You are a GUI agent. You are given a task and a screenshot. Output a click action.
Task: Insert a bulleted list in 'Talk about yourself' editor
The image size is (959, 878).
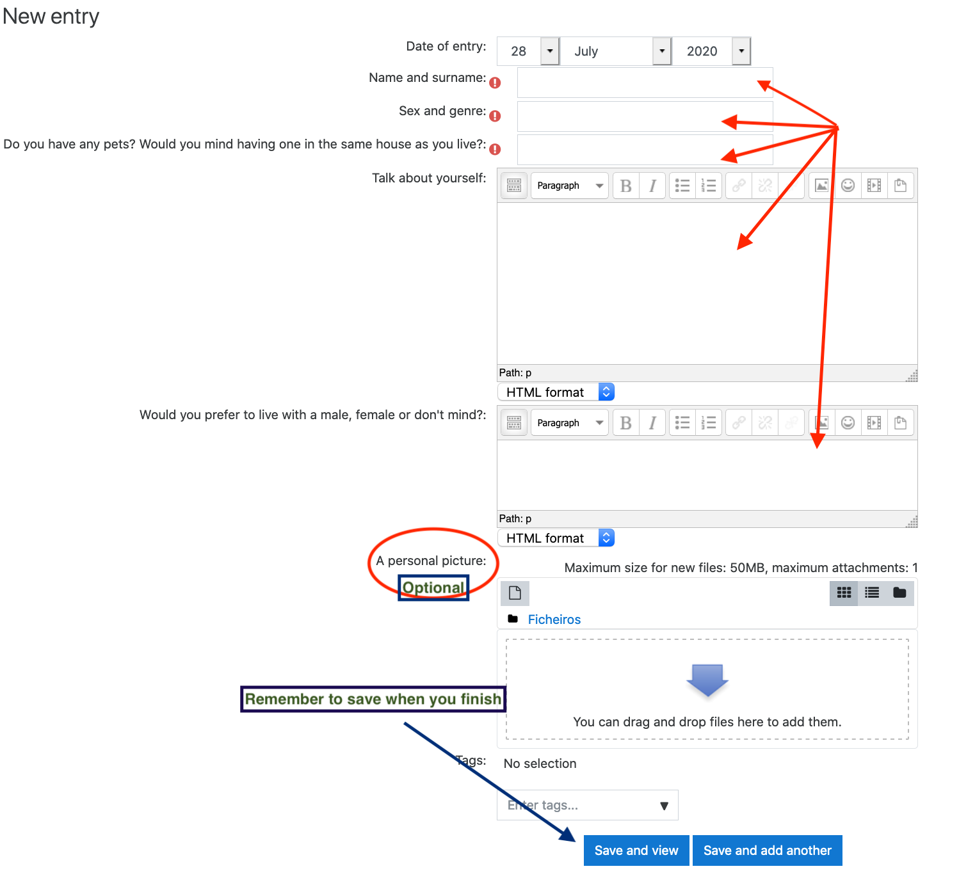click(682, 186)
